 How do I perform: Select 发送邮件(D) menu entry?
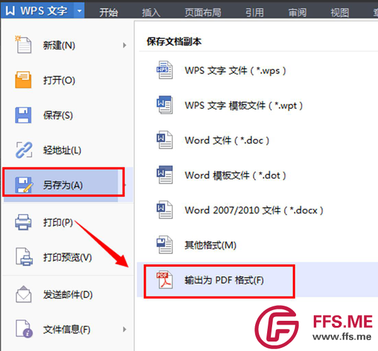68,294
